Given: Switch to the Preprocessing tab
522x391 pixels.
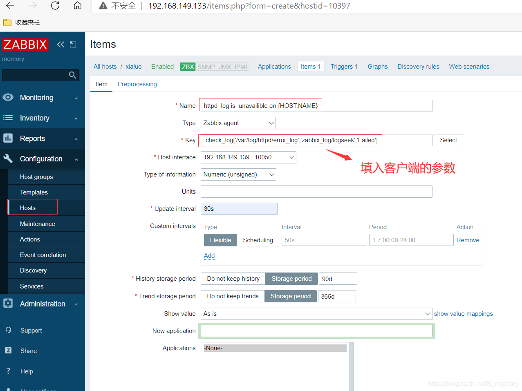Looking at the screenshot, I should click(137, 84).
